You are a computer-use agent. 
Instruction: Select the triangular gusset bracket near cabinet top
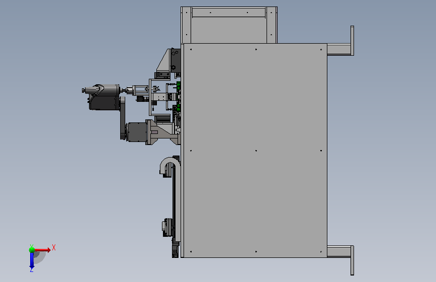(163, 60)
